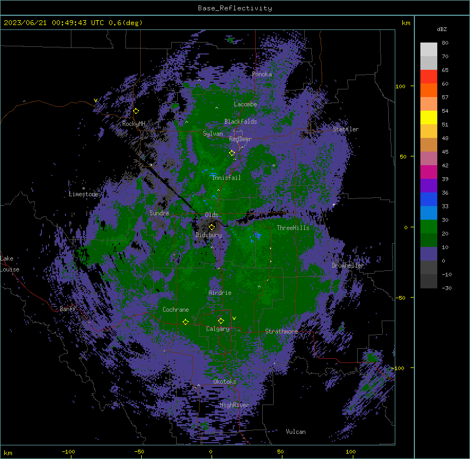This screenshot has height=459, width=470.
Task: Click the HighRiver label
Action: [234, 405]
